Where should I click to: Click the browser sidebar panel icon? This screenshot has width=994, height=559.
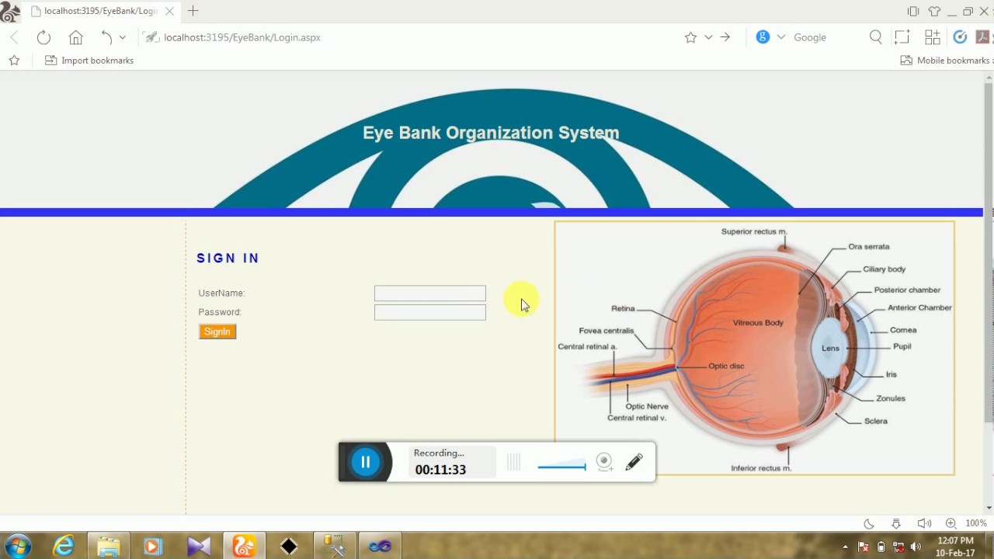point(913,11)
